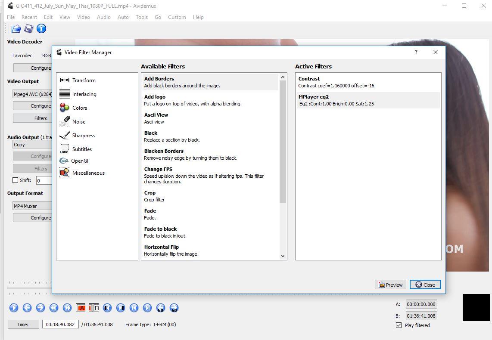
Task: Open a video file with folder icon
Action: pyautogui.click(x=16, y=29)
